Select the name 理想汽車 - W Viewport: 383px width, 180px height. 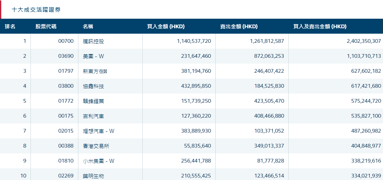99,131
